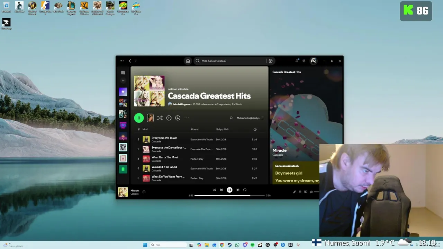
Task: Mute volume using the speaker icon
Action: tap(311, 192)
